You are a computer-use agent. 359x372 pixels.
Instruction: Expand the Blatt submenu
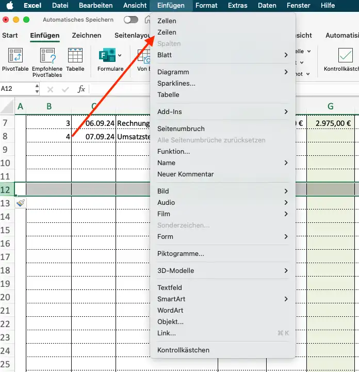[286, 55]
